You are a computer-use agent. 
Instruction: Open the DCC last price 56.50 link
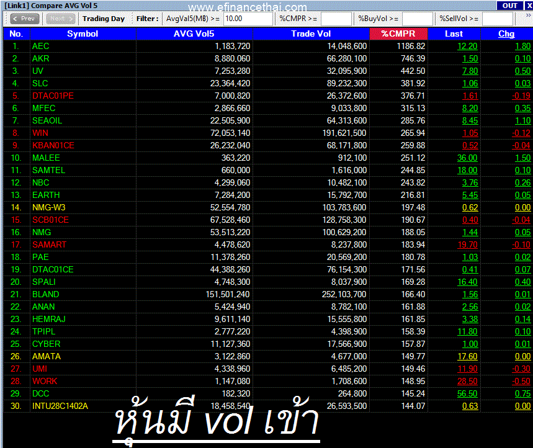pyautogui.click(x=467, y=393)
